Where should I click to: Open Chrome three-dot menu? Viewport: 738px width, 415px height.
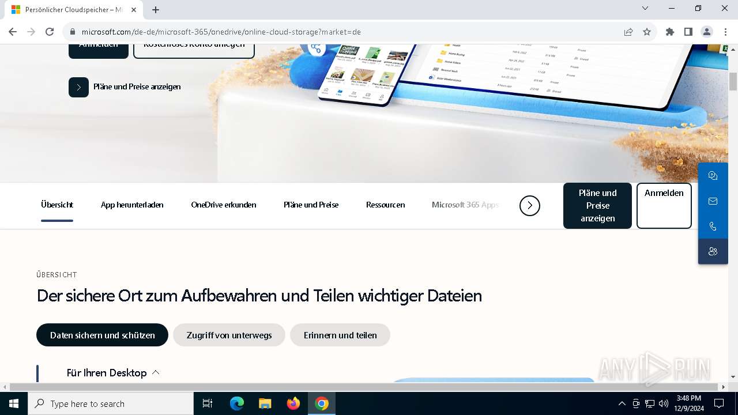point(725,32)
